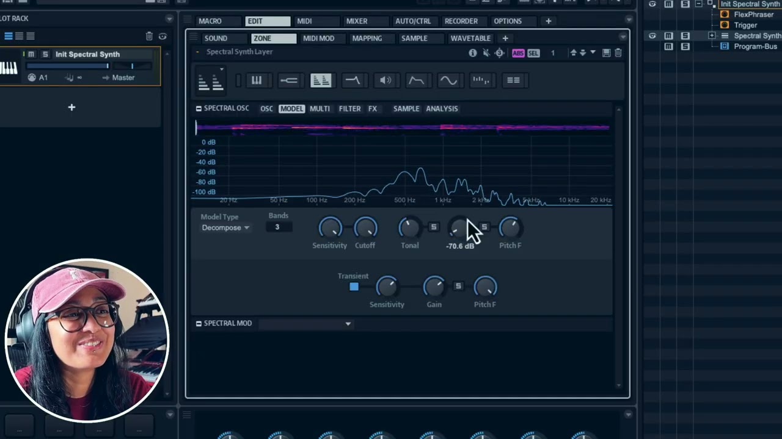This screenshot has width=782, height=439.
Task: Select the spectral oscillator section icon
Action: click(x=321, y=80)
